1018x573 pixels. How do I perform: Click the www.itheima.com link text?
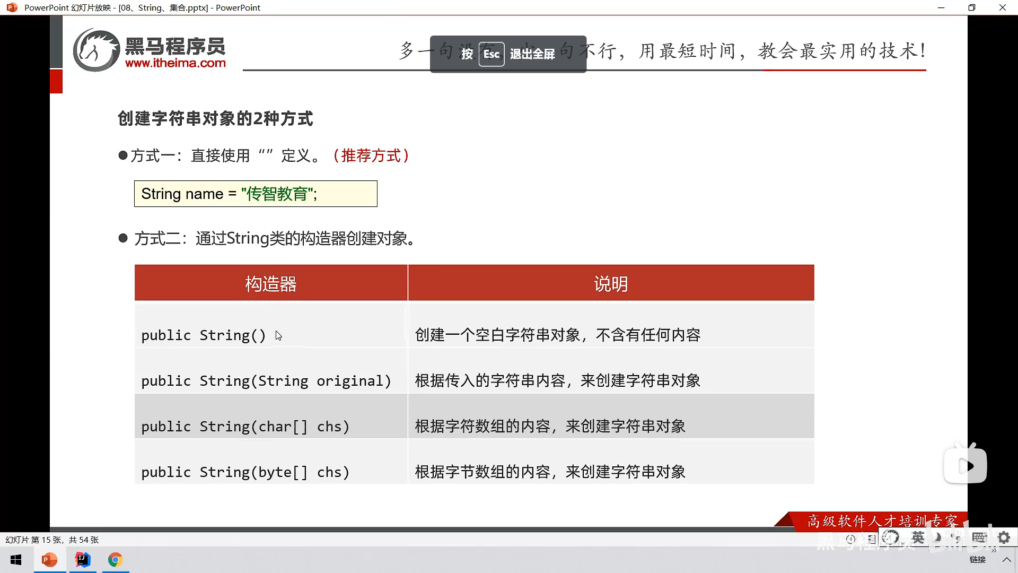[175, 63]
